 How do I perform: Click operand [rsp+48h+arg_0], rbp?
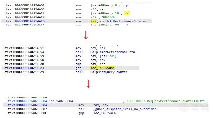(x=110, y=6)
